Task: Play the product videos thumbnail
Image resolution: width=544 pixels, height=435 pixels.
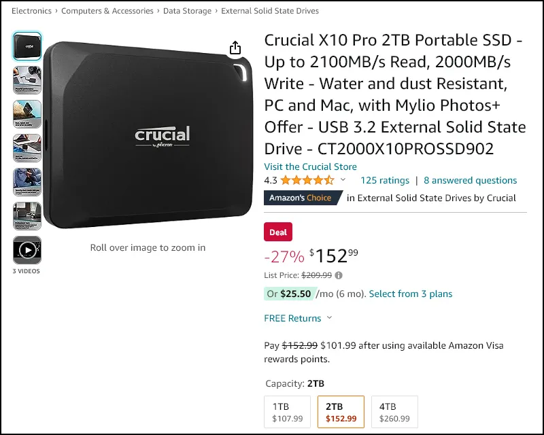Action: click(x=27, y=249)
